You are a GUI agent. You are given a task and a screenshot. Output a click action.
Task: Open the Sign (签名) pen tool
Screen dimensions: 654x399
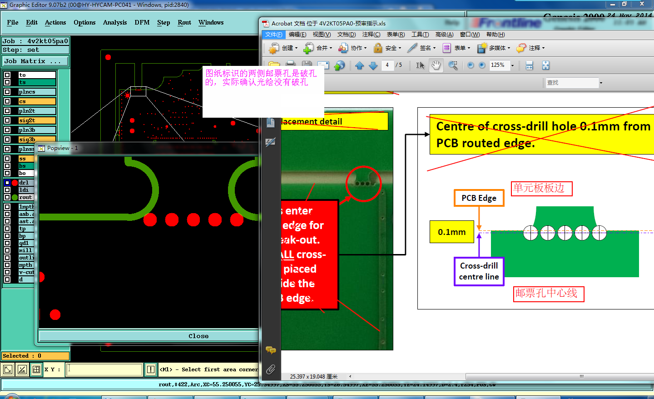pyautogui.click(x=421, y=48)
